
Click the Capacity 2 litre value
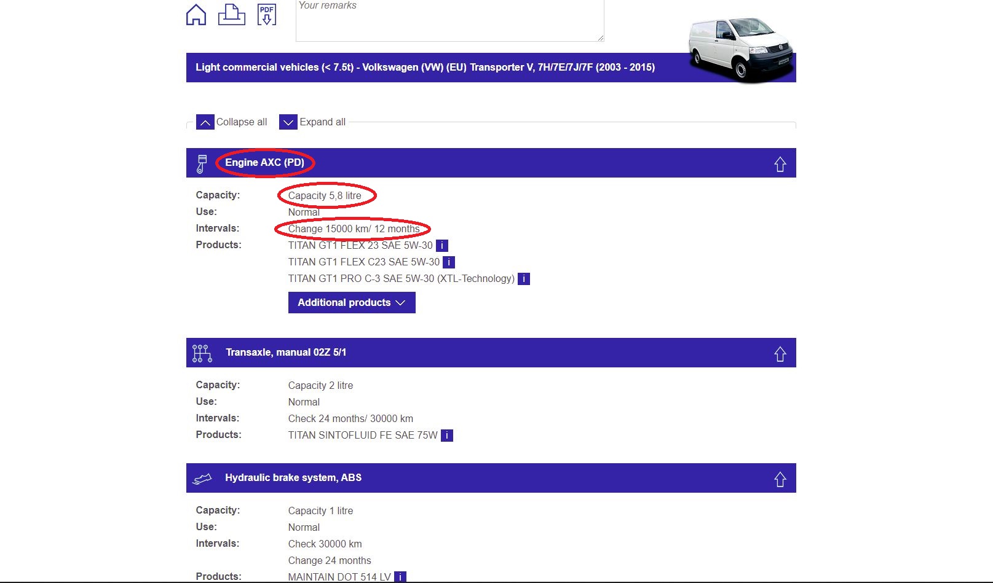pos(320,385)
